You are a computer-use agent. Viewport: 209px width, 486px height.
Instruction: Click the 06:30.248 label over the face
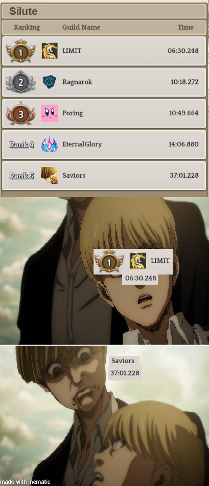[141, 278]
